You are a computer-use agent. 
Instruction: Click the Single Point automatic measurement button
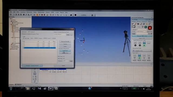pos(65,51)
